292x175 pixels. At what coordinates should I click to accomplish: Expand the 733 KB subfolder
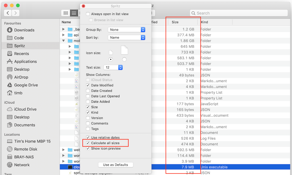[x=70, y=52]
